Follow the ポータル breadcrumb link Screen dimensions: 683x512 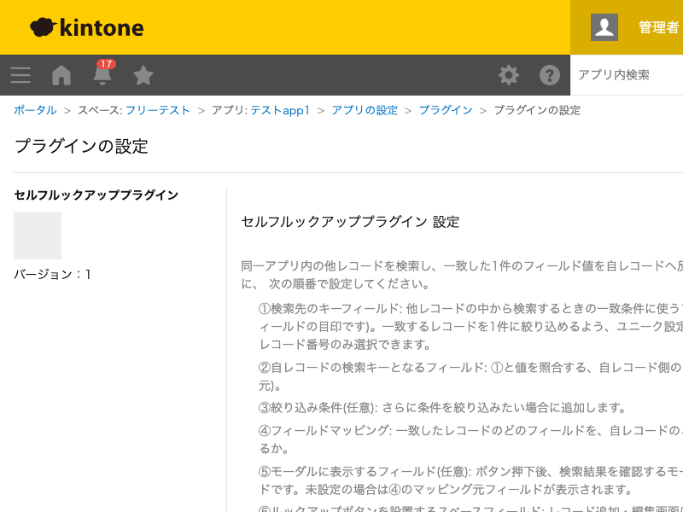click(x=35, y=110)
